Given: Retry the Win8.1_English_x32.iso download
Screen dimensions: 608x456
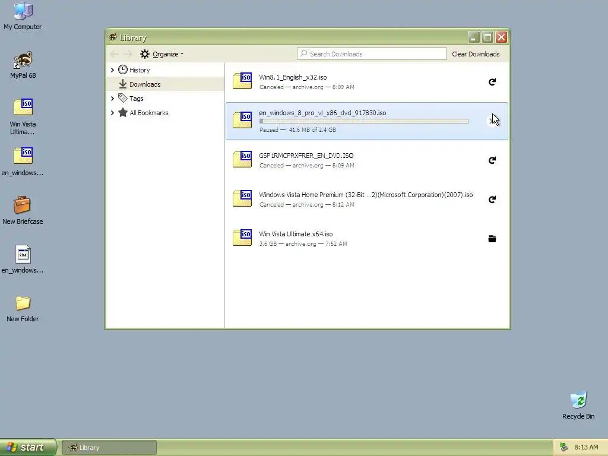Looking at the screenshot, I should pyautogui.click(x=492, y=82).
